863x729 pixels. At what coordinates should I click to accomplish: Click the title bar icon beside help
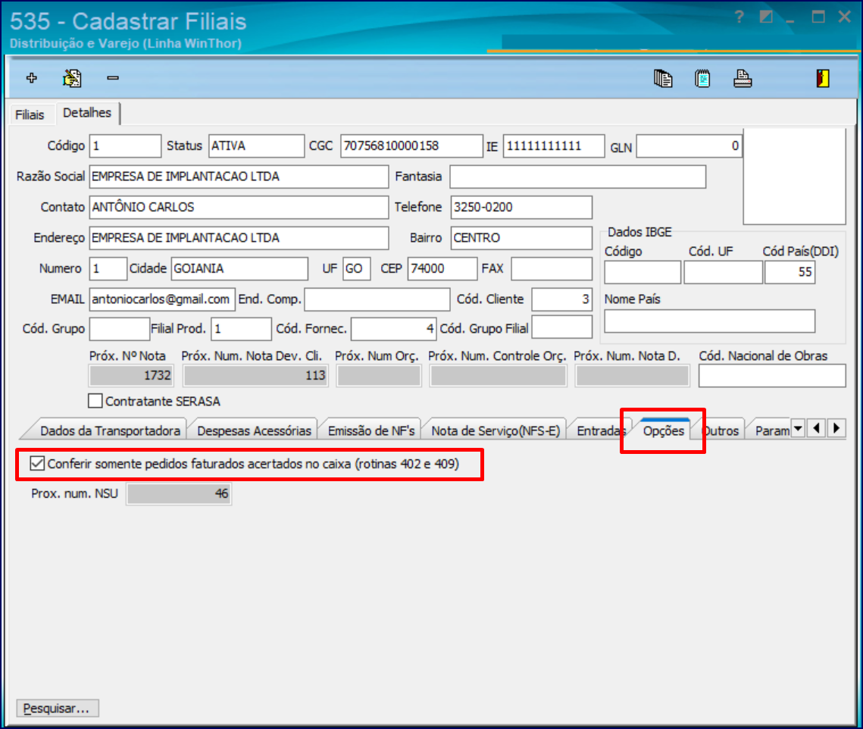765,17
